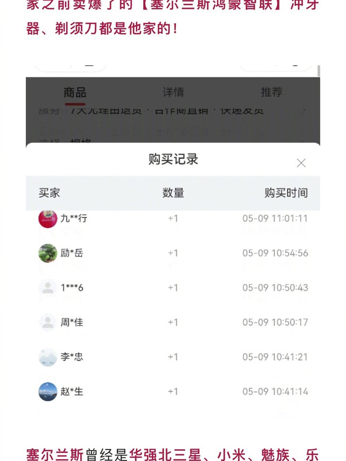Click the 购买时间 column header
Image resolution: width=346 pixels, height=461 pixels.
point(286,193)
